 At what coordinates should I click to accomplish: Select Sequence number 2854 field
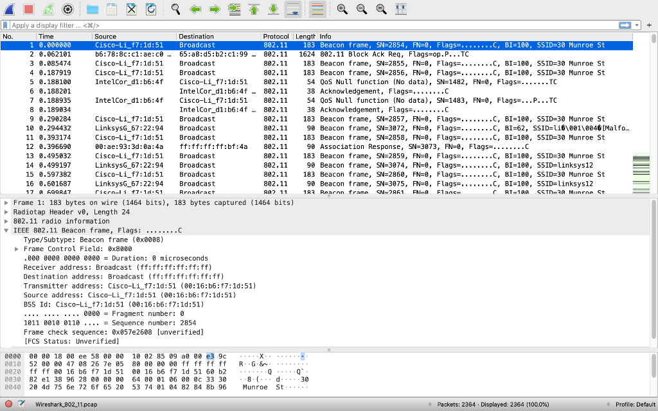coord(110,322)
